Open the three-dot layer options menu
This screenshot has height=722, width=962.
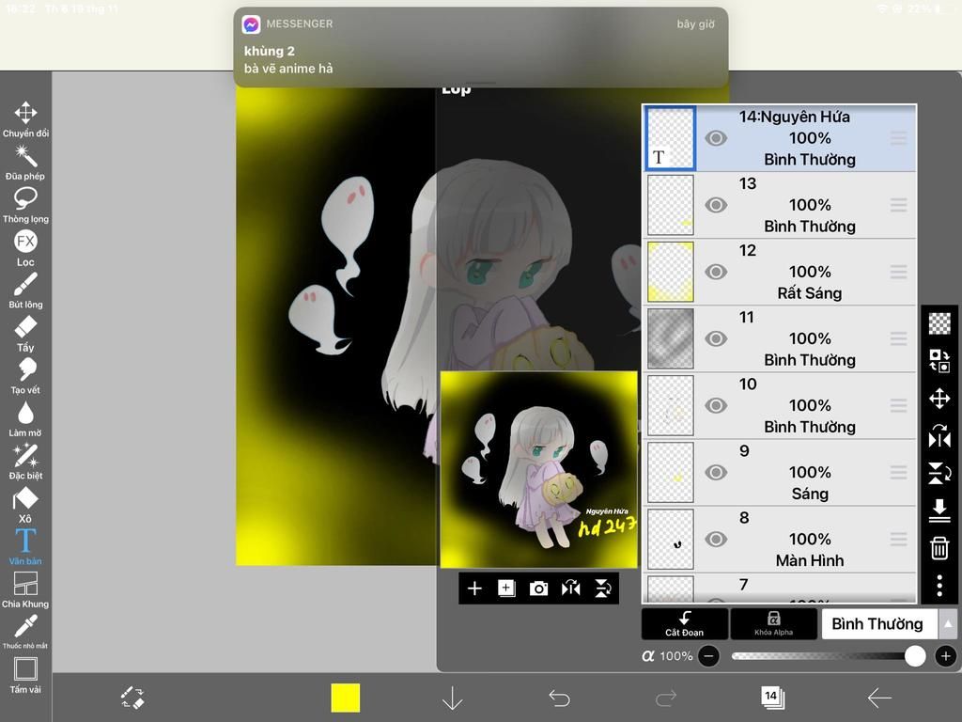tap(939, 586)
